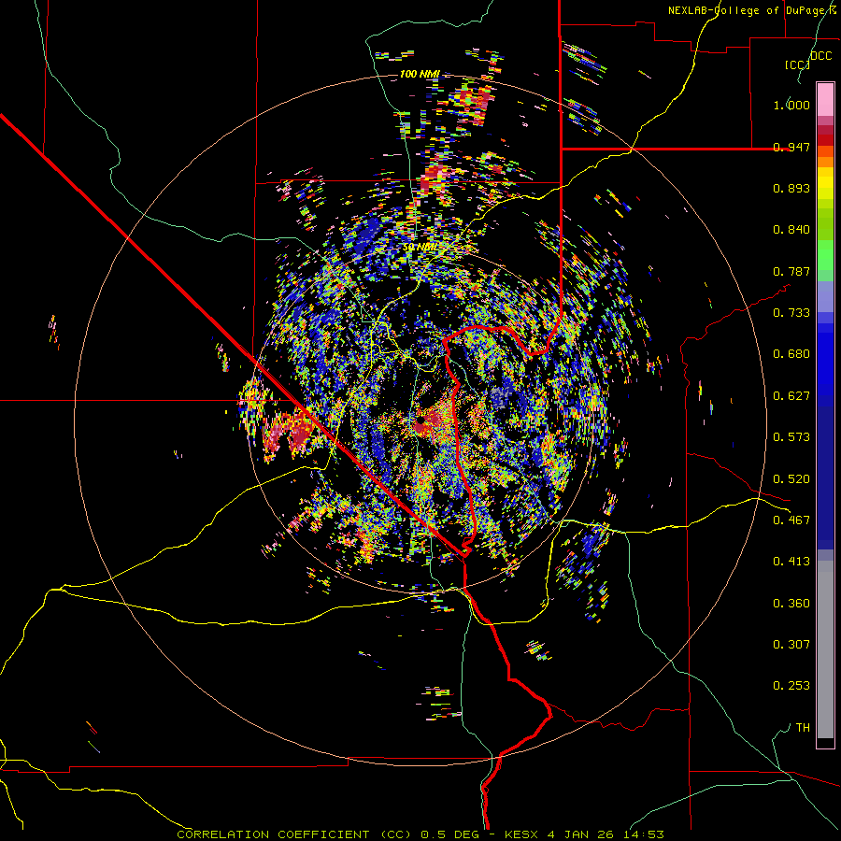The width and height of the screenshot is (841, 841).
Task: Select the 0.253 scale value
Action: pyautogui.click(x=791, y=686)
